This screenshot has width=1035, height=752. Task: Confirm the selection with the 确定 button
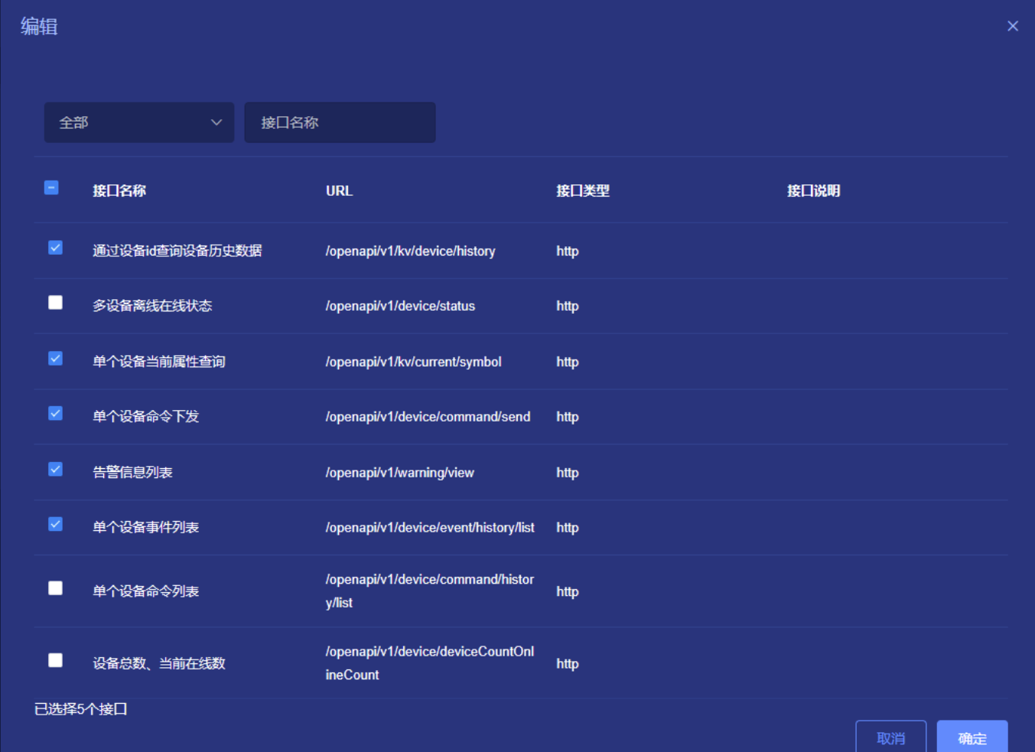(x=972, y=737)
